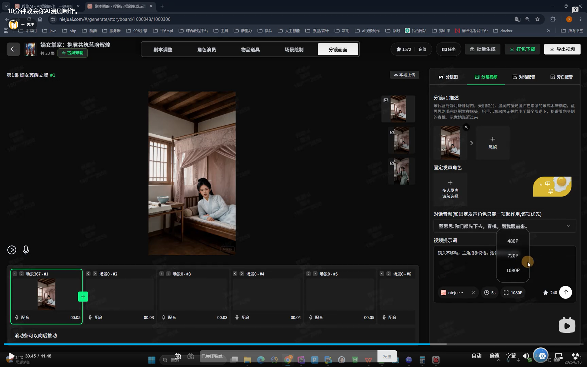Screen dimensions: 587x367
Task: Click the 批量生成 button
Action: (482, 49)
